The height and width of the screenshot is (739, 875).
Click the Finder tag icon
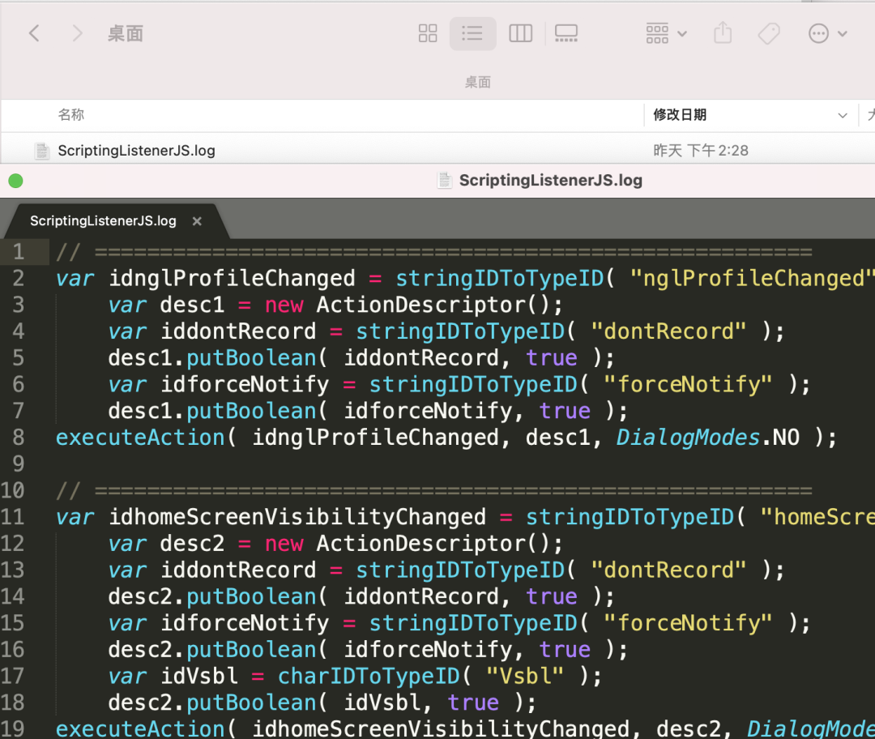768,33
